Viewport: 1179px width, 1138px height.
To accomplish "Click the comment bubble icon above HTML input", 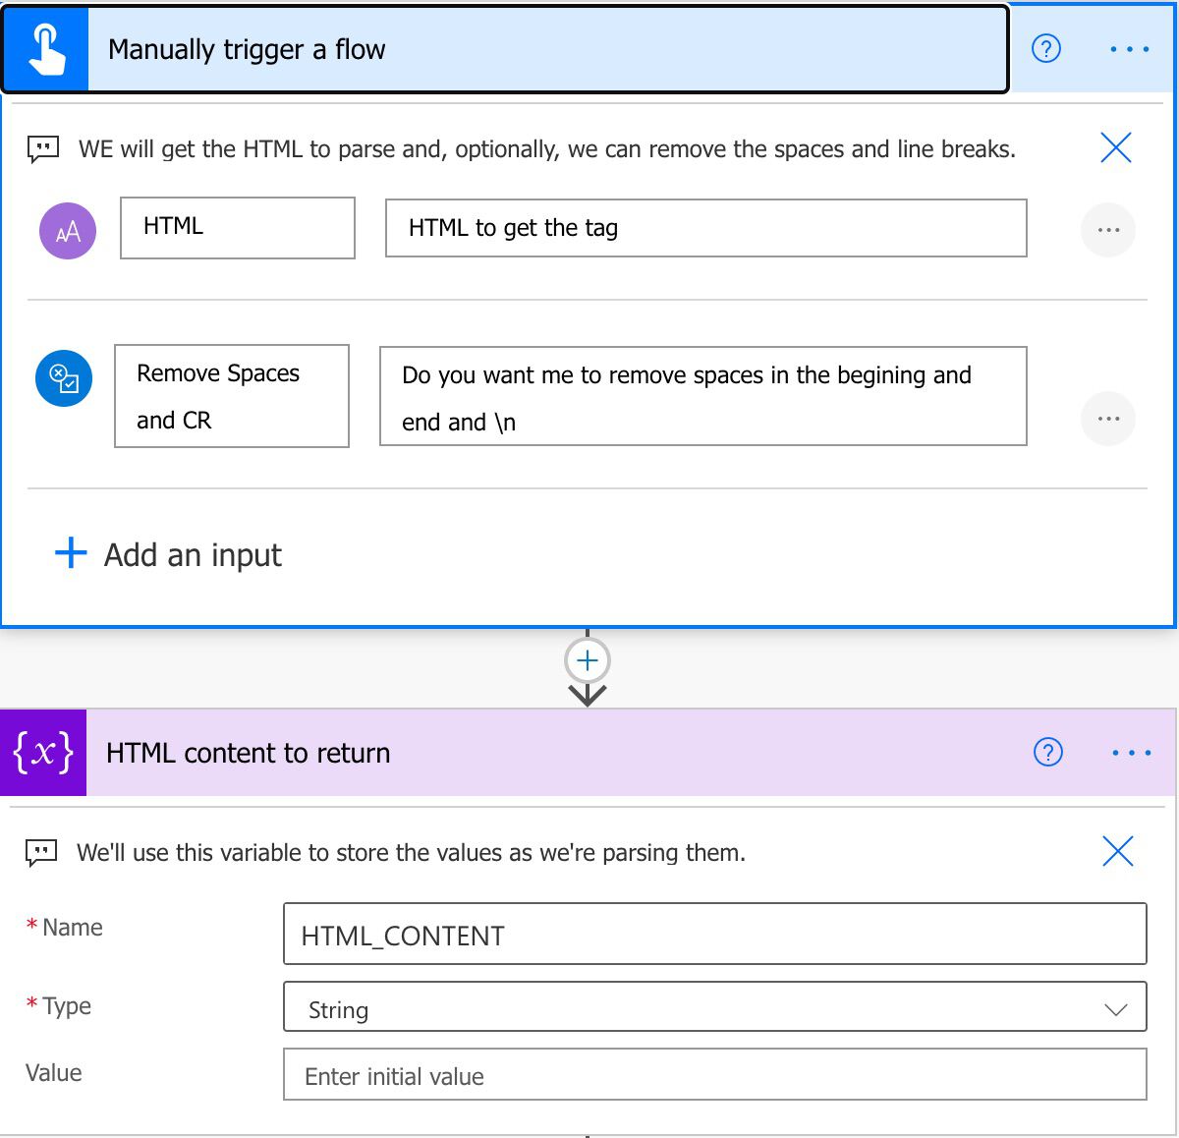I will click(x=41, y=148).
